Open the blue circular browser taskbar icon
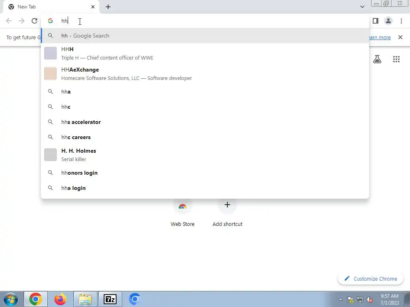The height and width of the screenshot is (307, 410). (x=135, y=299)
